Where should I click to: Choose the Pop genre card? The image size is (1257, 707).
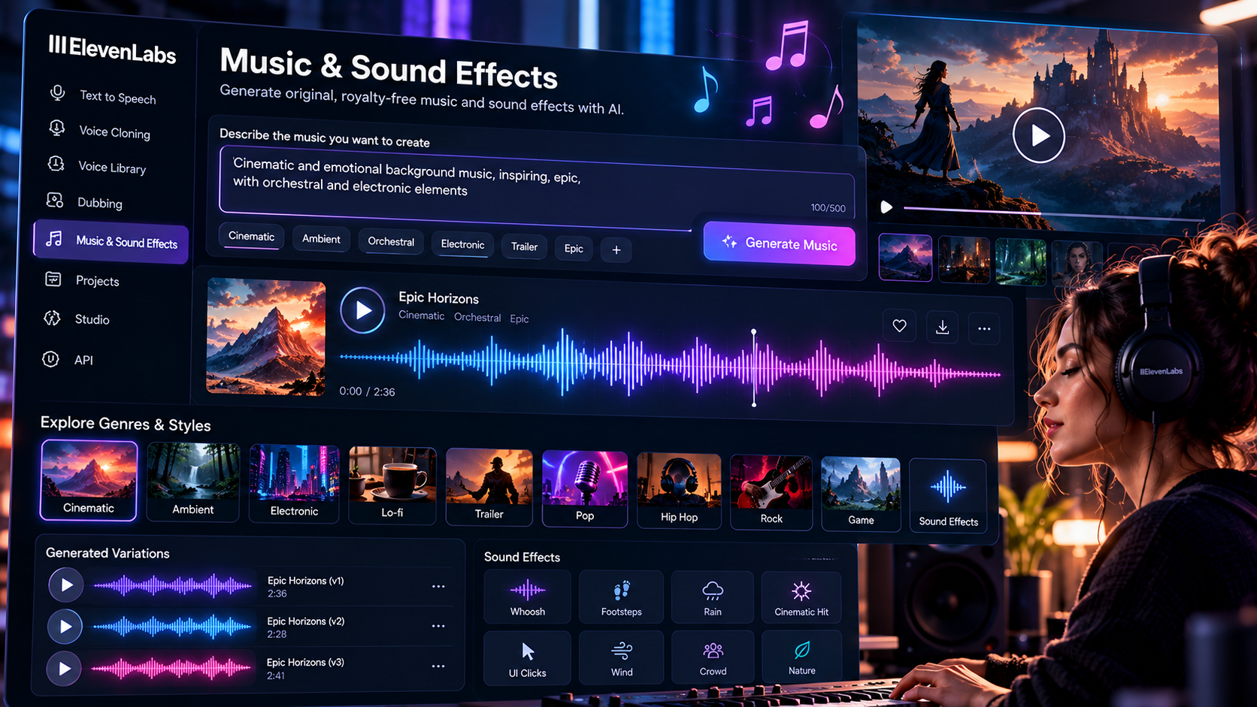pos(585,490)
